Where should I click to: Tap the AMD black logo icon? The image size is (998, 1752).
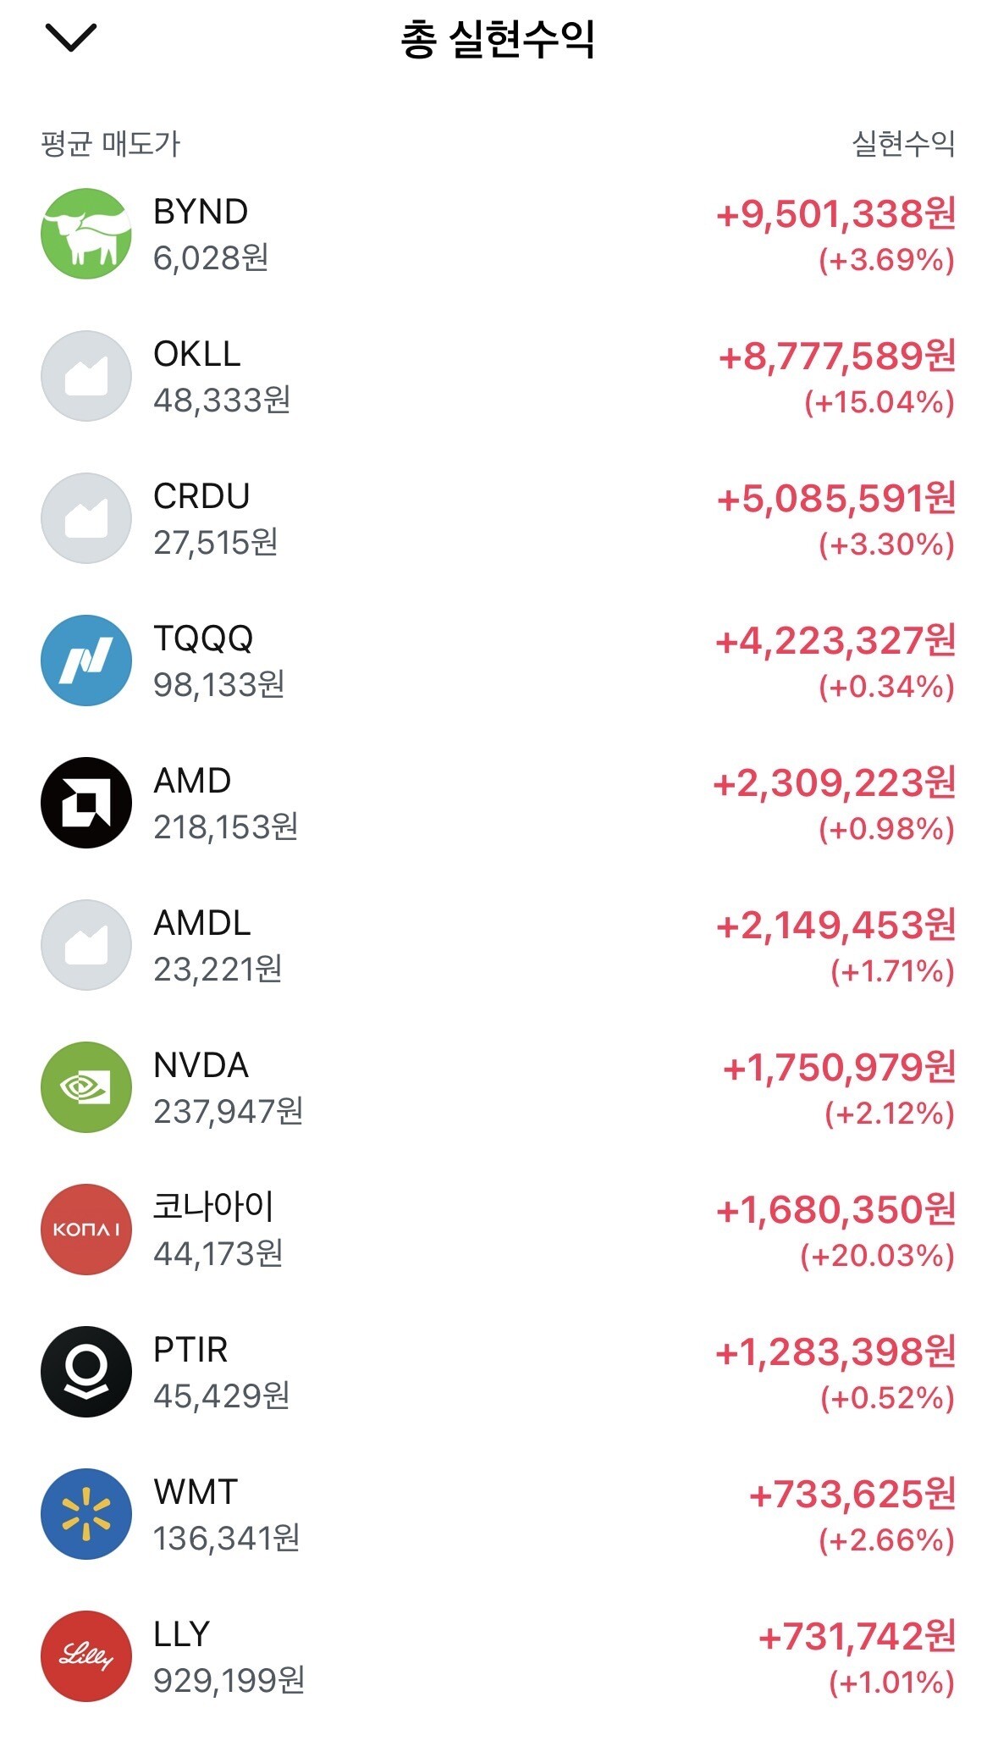pos(86,803)
